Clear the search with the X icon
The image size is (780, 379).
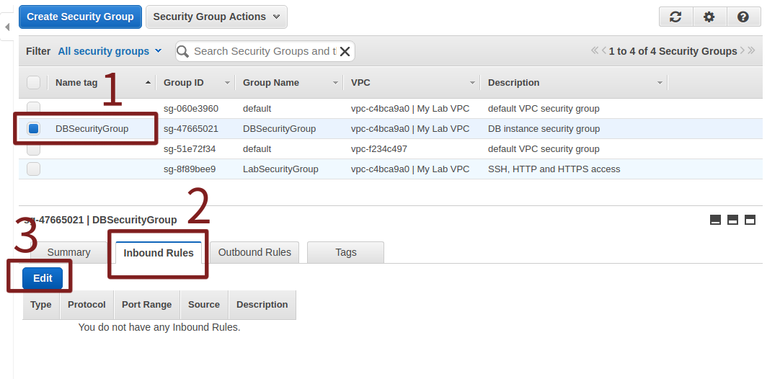(x=345, y=51)
